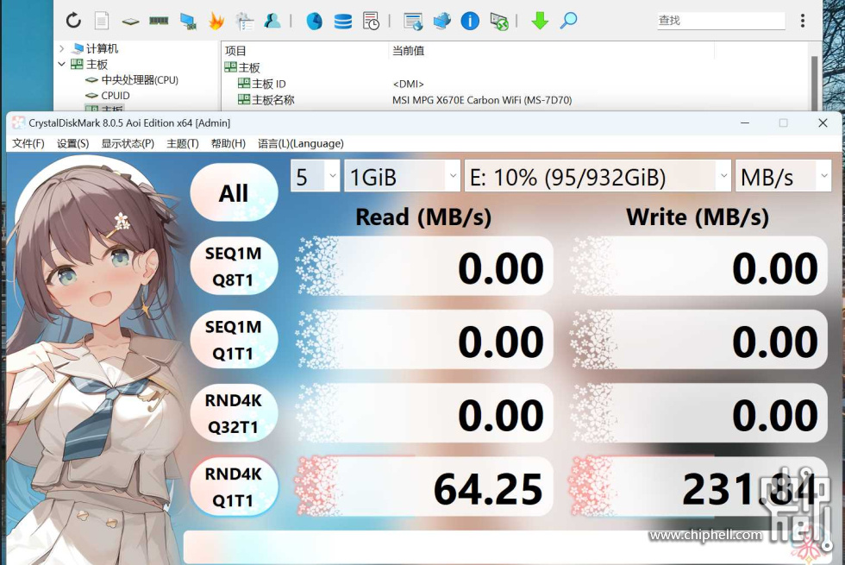Click the memory module toolbar icon
The image size is (845, 565).
click(159, 21)
